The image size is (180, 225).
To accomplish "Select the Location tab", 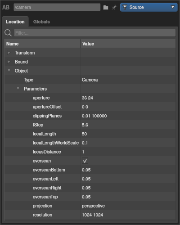I will click(x=15, y=22).
